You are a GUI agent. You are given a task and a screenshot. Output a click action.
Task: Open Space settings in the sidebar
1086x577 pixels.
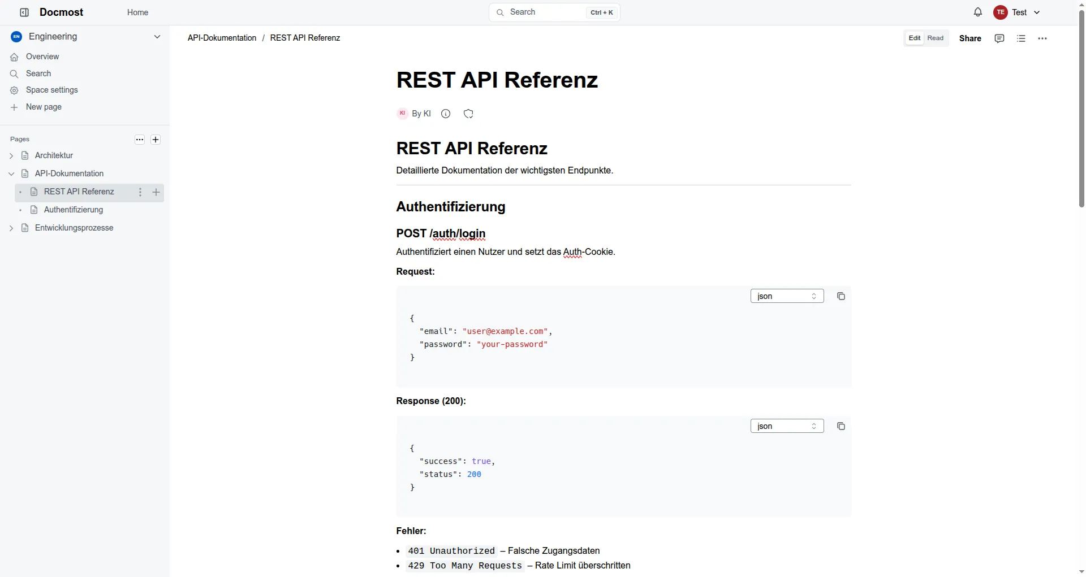tap(52, 90)
